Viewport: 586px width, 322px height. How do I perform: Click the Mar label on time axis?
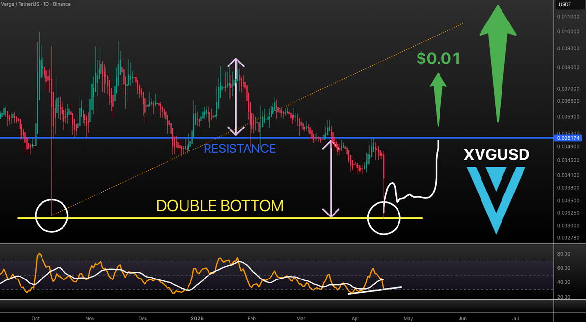point(301,318)
